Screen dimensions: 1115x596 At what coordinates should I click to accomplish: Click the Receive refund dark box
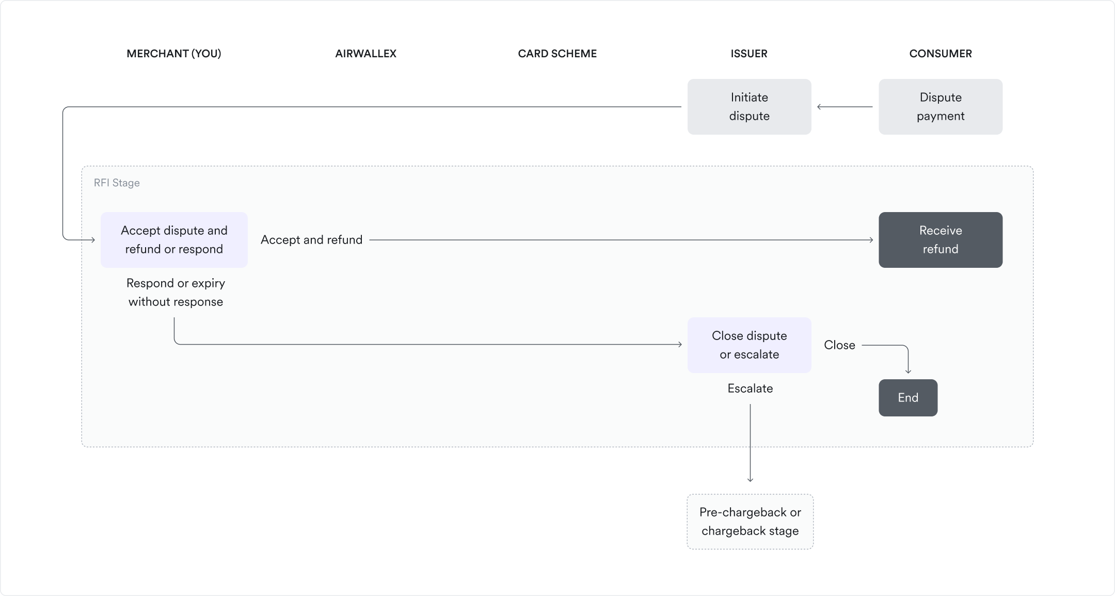tap(940, 240)
